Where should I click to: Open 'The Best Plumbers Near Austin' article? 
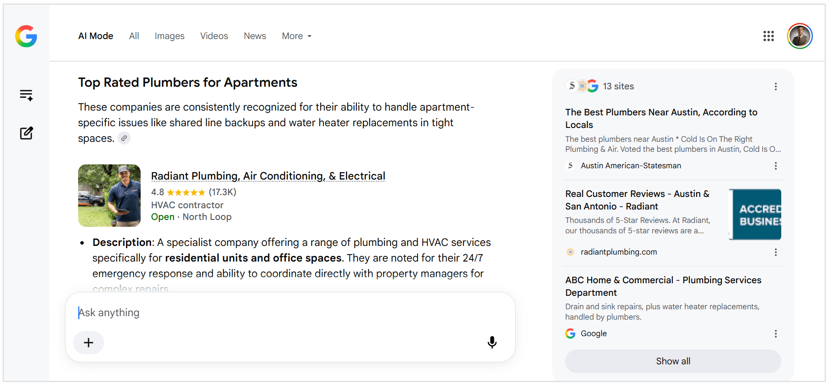tap(661, 118)
